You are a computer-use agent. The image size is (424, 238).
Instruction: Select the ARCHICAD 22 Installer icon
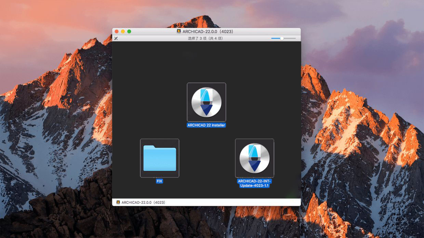coord(207,102)
